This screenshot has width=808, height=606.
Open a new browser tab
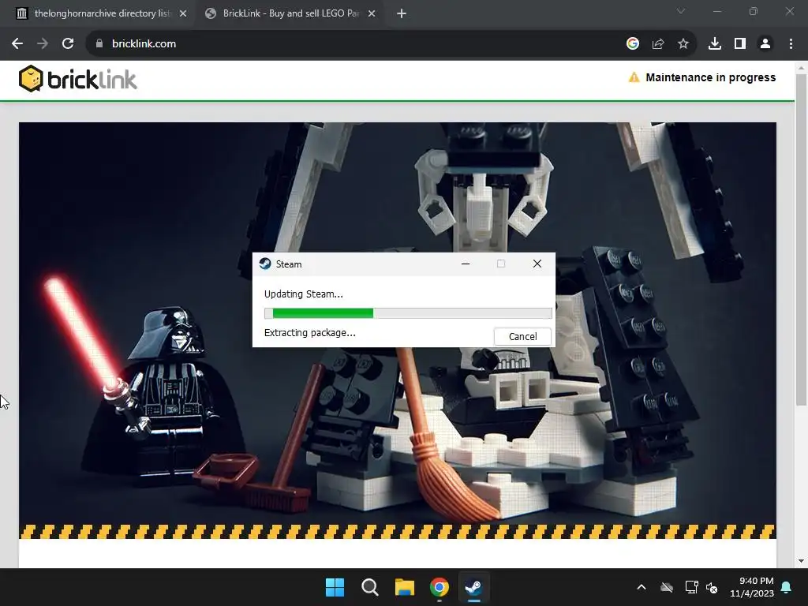pos(402,13)
